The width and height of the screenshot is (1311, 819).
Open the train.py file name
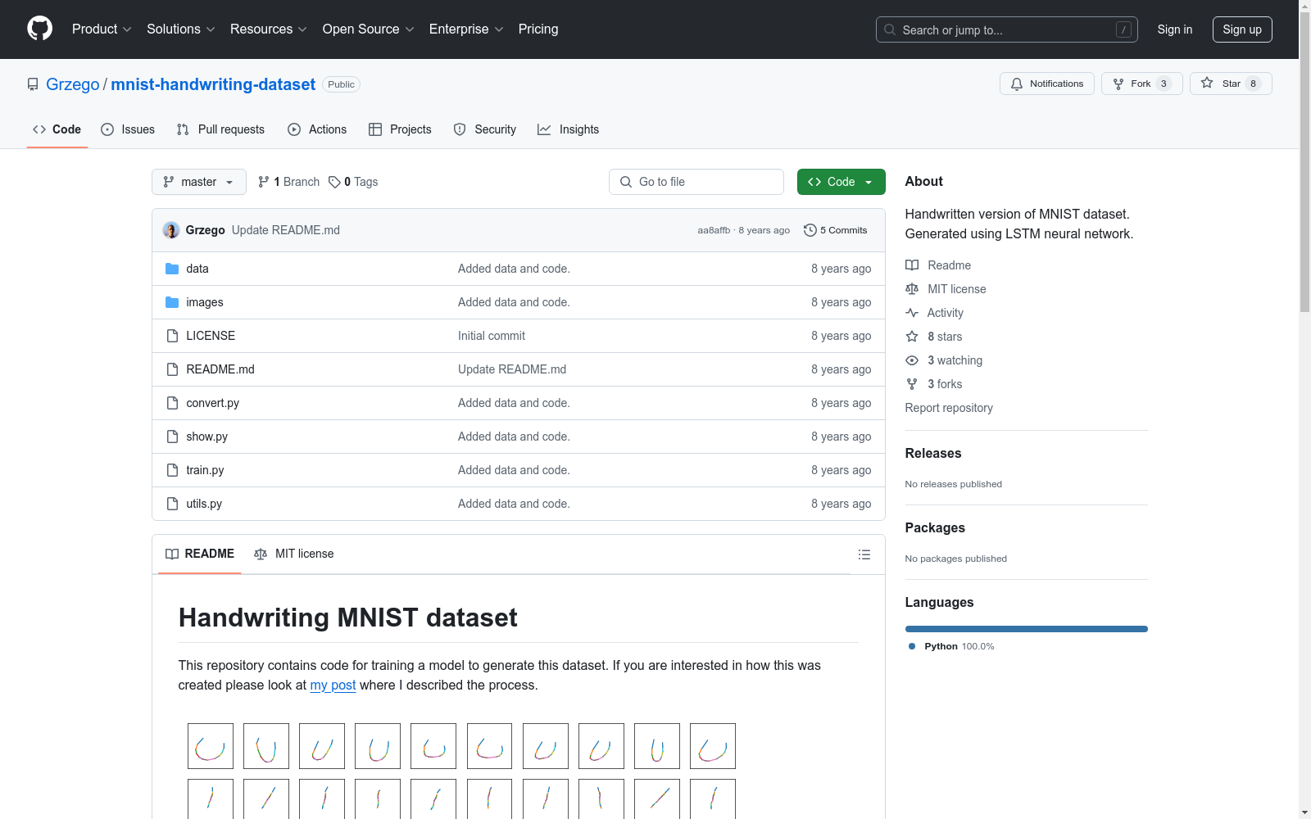(x=205, y=470)
